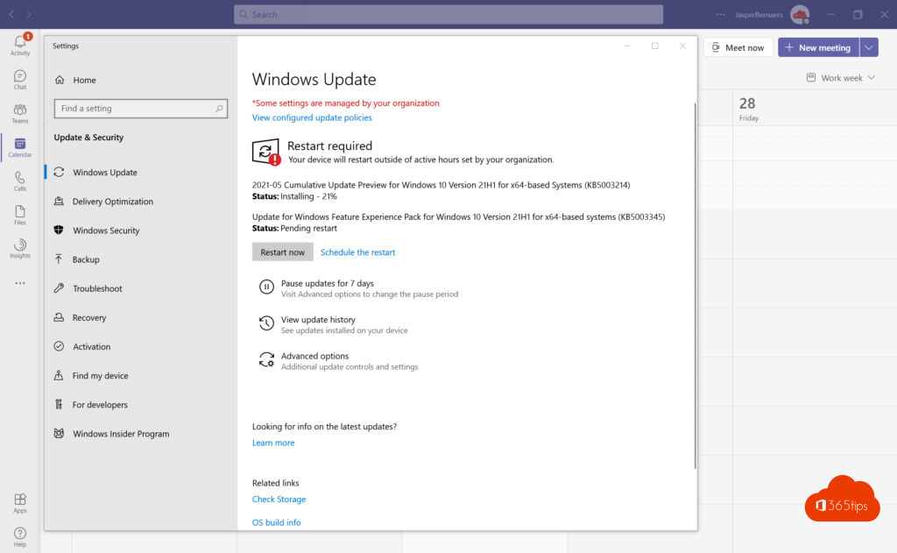
Task: Go forward with Teams forward arrow
Action: [x=29, y=14]
